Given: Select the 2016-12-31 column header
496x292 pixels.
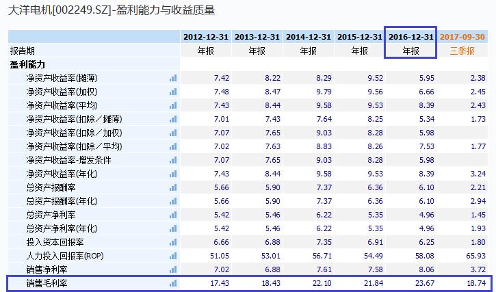Looking at the screenshot, I should 411,37.
